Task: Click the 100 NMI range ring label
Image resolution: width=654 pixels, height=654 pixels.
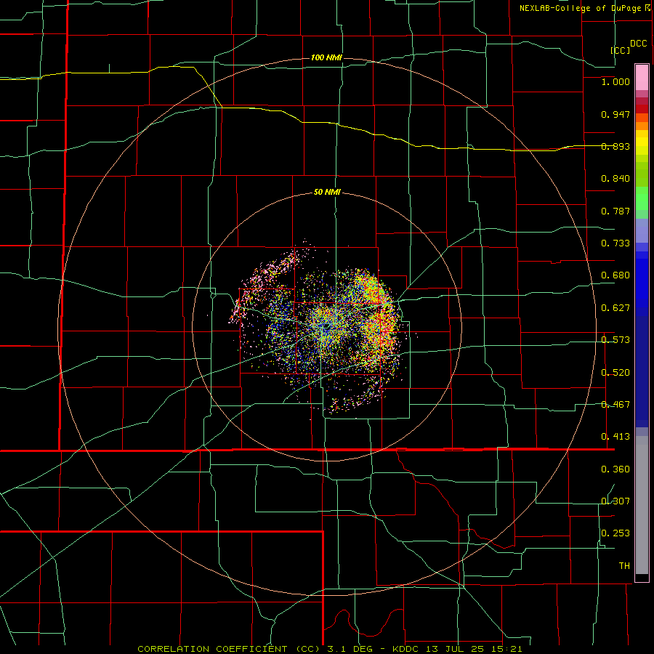Action: coord(326,57)
